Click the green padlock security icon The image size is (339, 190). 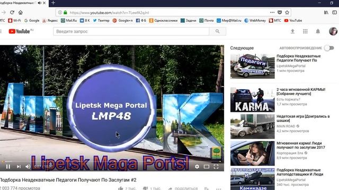65,13
